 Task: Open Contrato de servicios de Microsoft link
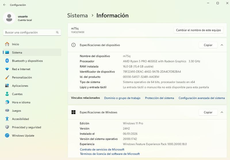(102, 149)
